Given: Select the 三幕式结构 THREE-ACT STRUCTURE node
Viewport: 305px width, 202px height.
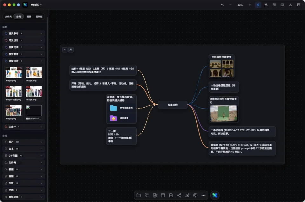Looking at the screenshot, I should pyautogui.click(x=242, y=132).
